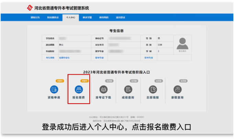Switch to the 院校通讯录 tab
Screen dimensions: 234x139
point(53,17)
